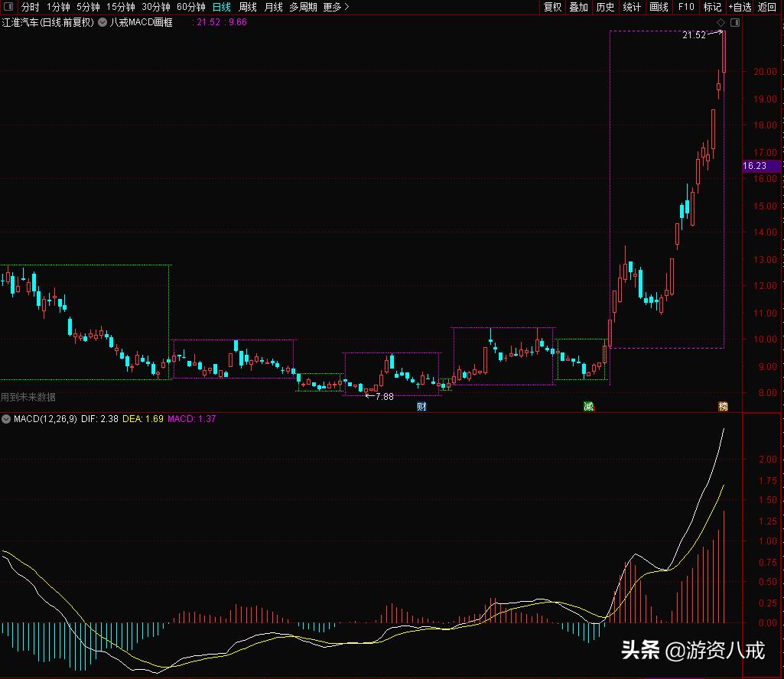Switch to the 周线 weekly chart
This screenshot has width=784, height=679.
[246, 7]
